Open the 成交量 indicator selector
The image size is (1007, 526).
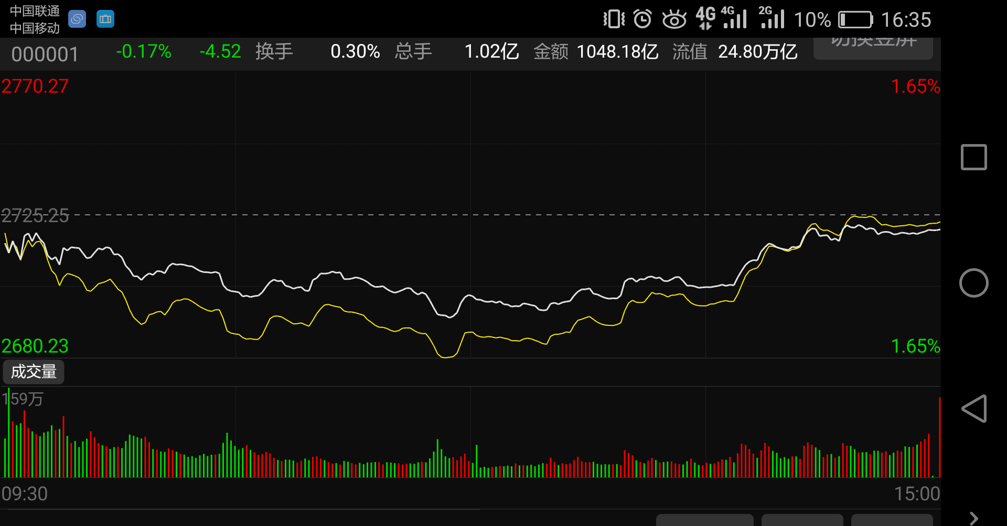click(34, 371)
